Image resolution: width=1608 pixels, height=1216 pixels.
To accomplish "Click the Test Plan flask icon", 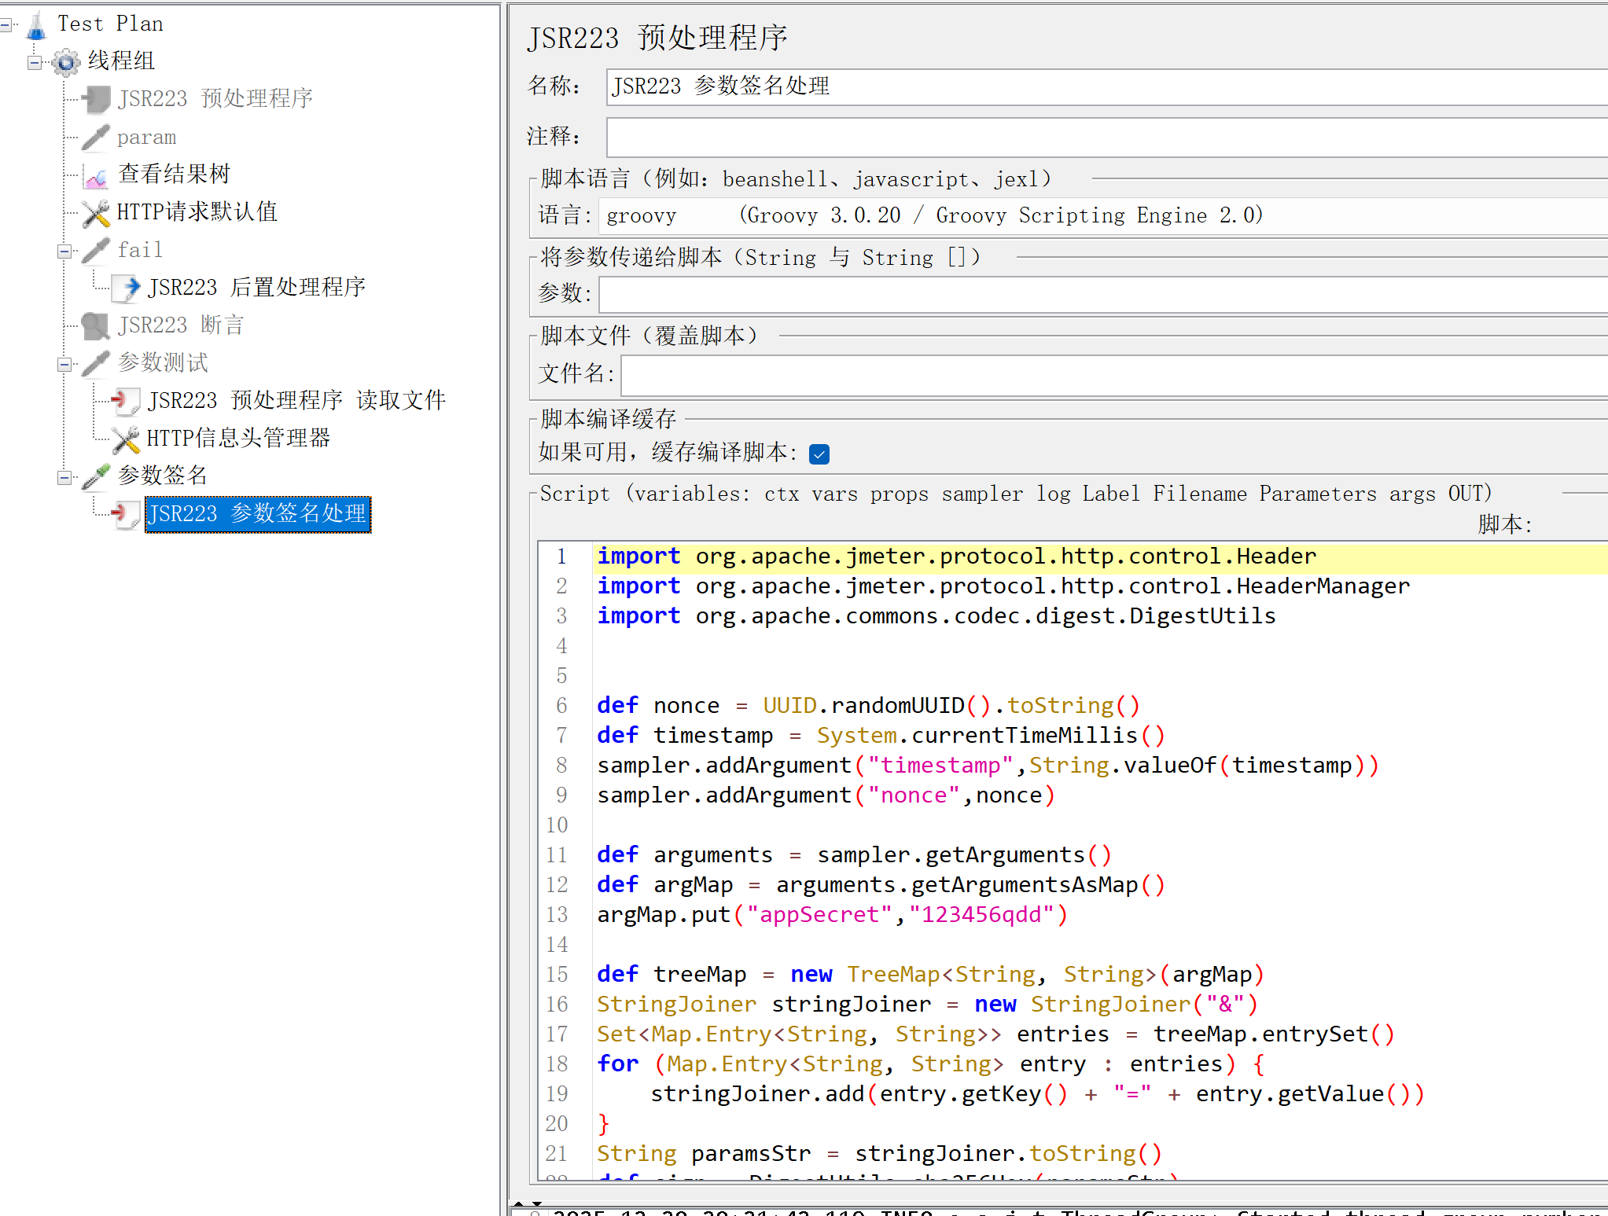I will pos(36,25).
